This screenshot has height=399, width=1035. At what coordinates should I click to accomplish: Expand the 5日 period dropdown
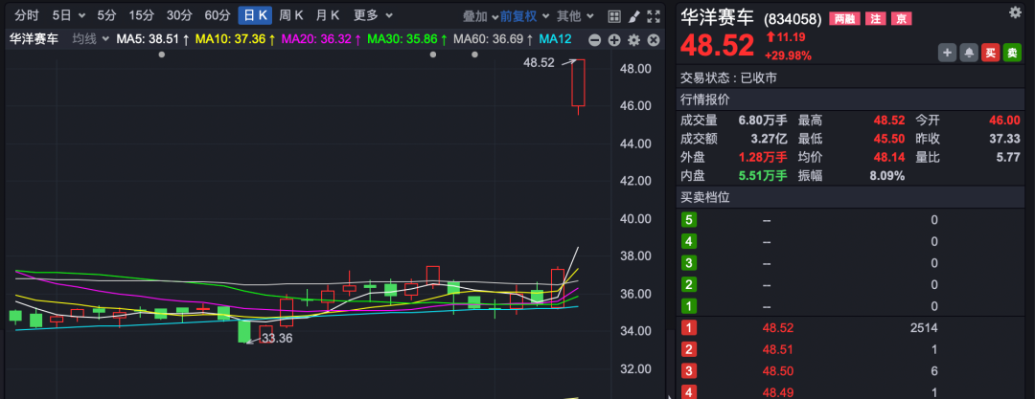point(68,15)
